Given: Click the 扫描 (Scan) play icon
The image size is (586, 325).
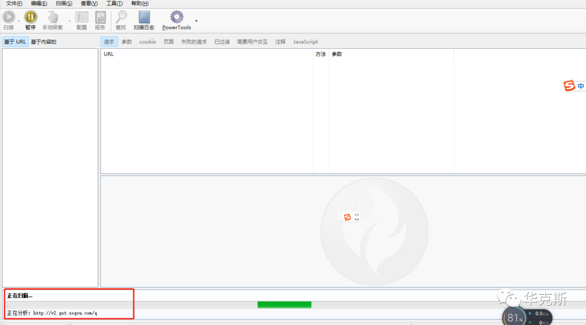Looking at the screenshot, I should [9, 17].
